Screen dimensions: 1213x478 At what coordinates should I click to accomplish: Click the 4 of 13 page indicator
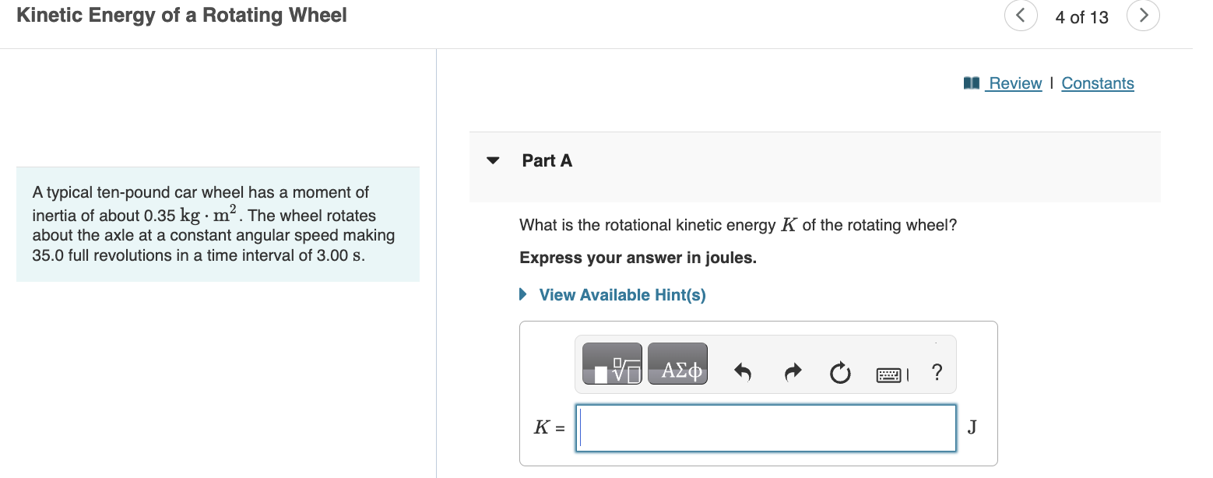[1081, 16]
